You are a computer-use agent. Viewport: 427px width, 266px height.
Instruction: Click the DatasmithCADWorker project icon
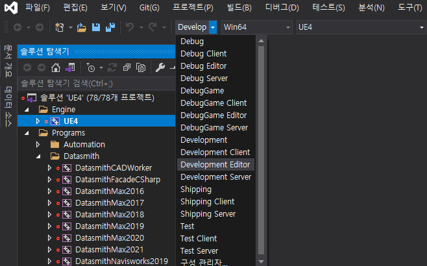pyautogui.click(x=67, y=168)
